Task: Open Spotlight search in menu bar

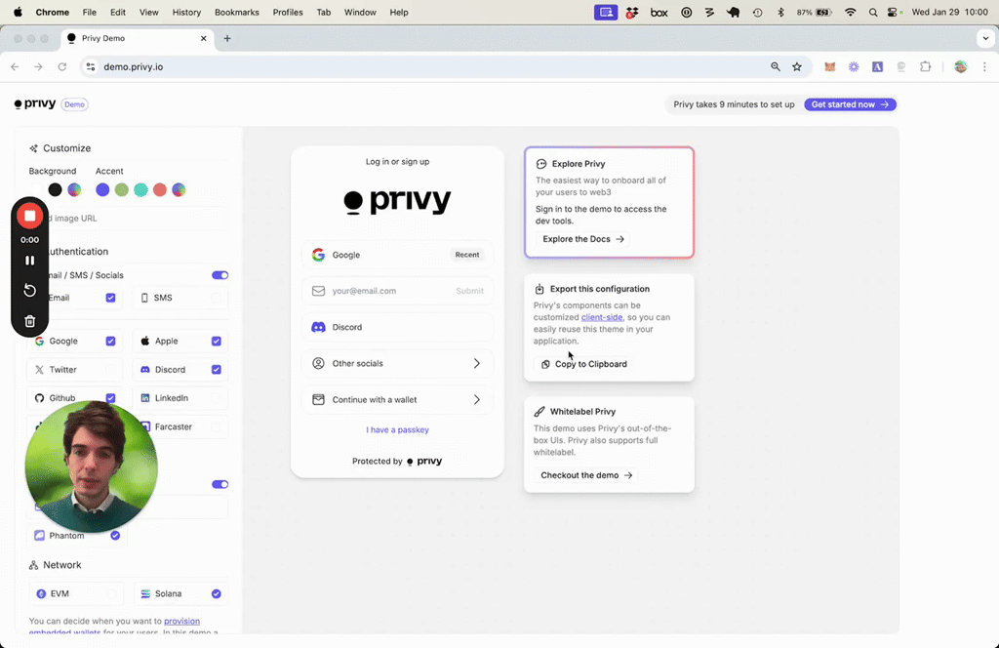Action: (x=873, y=12)
